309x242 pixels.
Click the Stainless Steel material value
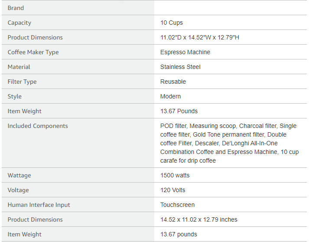(x=180, y=67)
